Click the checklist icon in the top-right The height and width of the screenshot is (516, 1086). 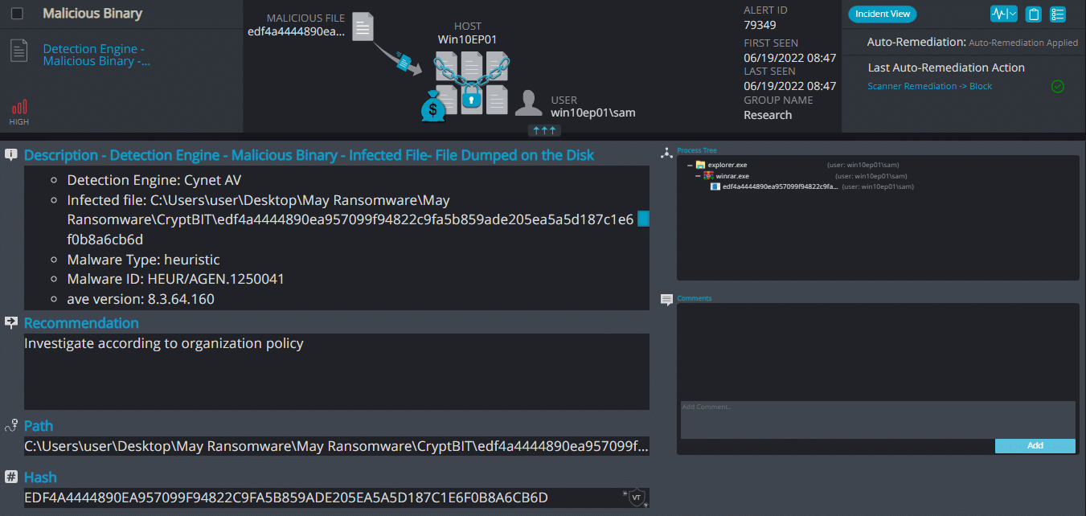coord(1058,14)
